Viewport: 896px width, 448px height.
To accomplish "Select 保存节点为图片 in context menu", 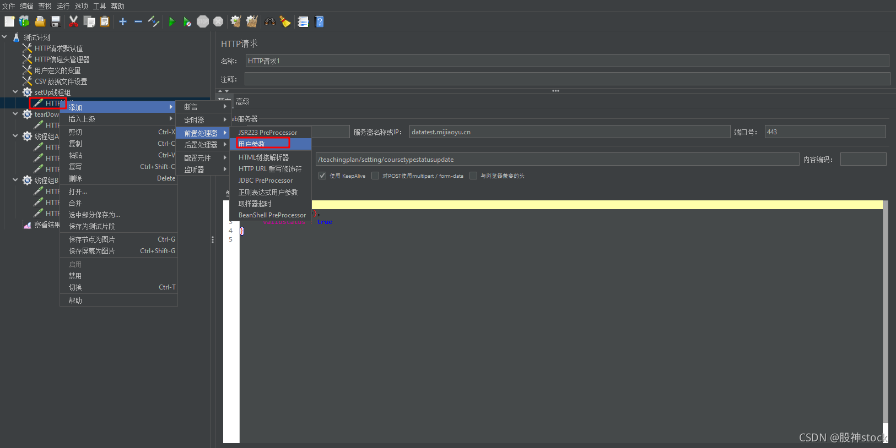I will (x=118, y=239).
